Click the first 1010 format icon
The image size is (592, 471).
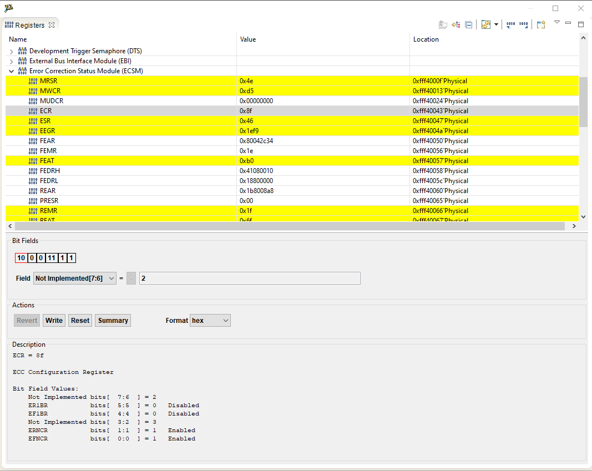click(x=510, y=24)
